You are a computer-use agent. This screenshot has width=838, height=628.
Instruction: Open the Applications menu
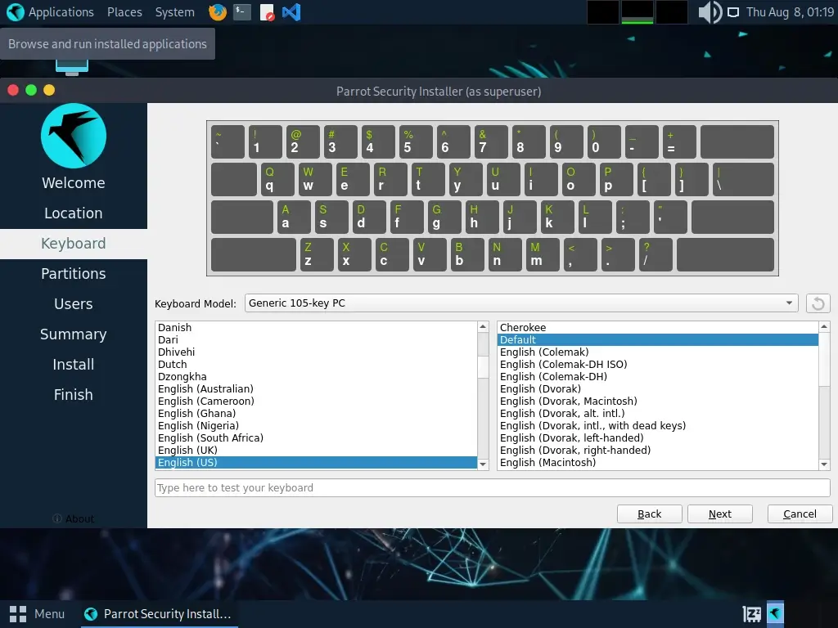[x=51, y=12]
